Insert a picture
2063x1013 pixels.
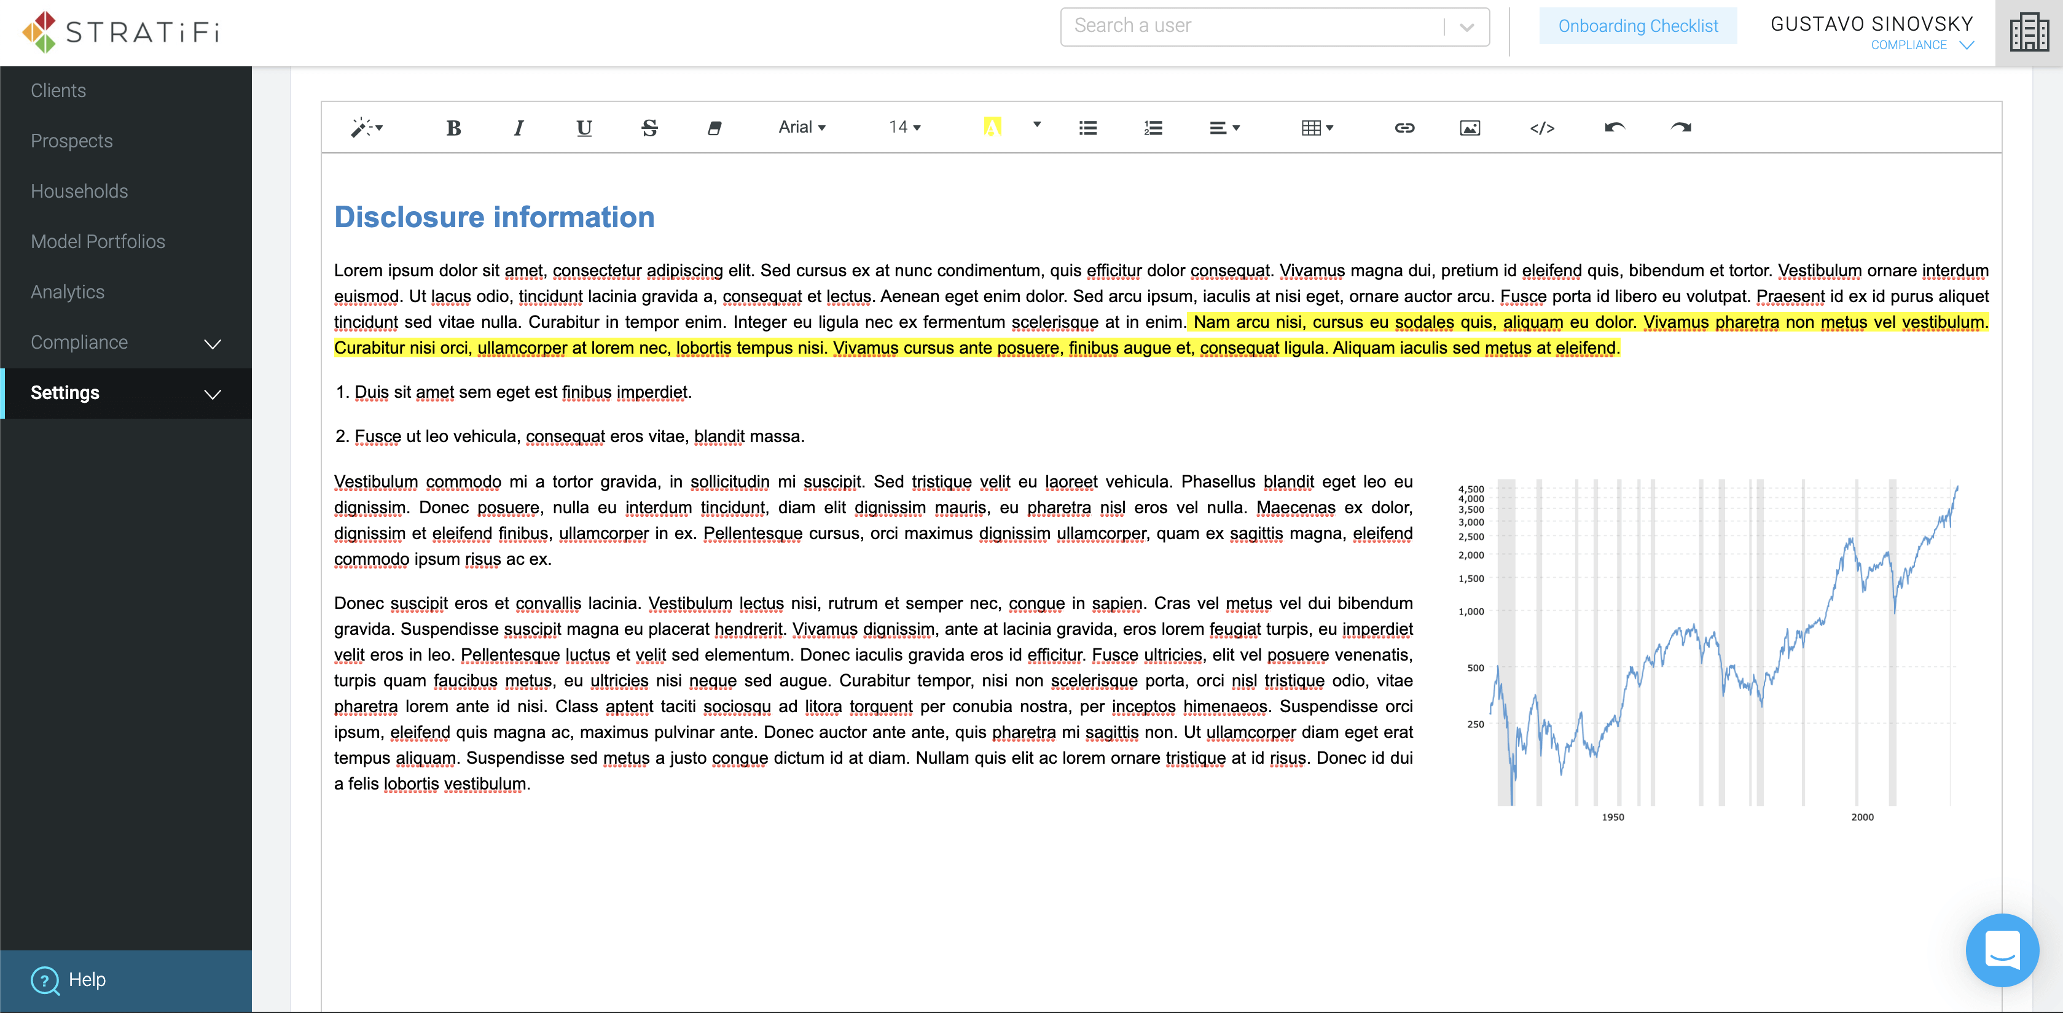tap(1470, 128)
